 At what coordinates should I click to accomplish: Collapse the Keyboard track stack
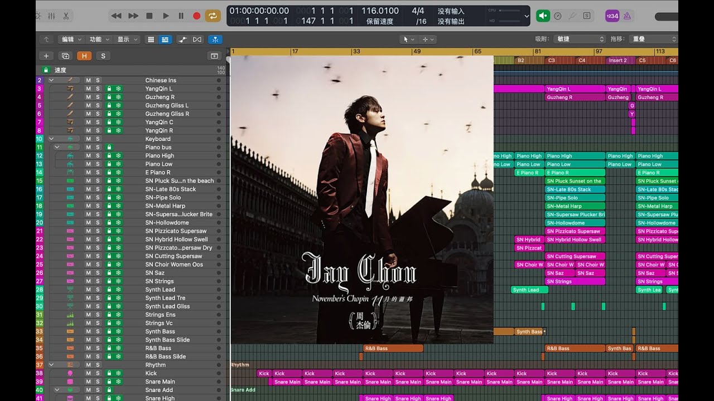click(51, 139)
